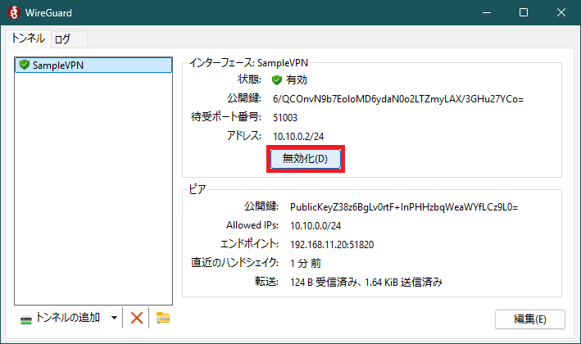
Task: Open the tunnel editor with 編集(E)
Action: (x=529, y=319)
